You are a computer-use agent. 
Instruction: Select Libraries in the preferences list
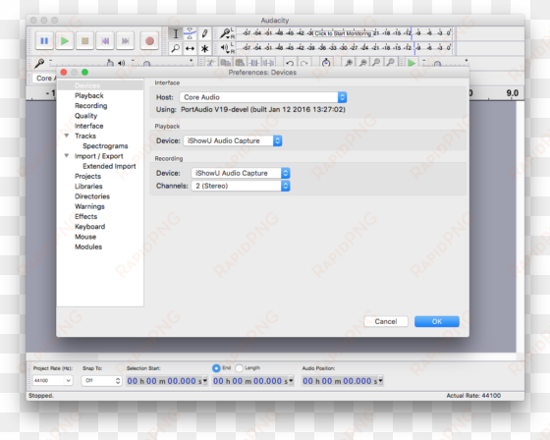click(x=88, y=187)
